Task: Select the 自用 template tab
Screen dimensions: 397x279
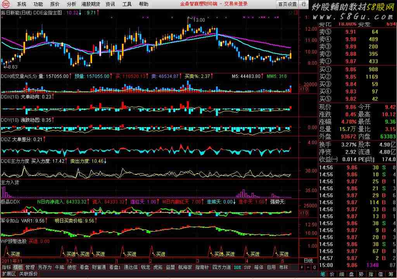Action: click(271, 267)
